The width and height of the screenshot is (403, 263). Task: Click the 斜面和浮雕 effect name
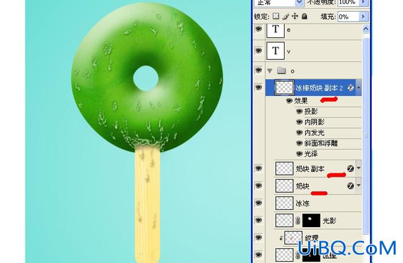321,143
